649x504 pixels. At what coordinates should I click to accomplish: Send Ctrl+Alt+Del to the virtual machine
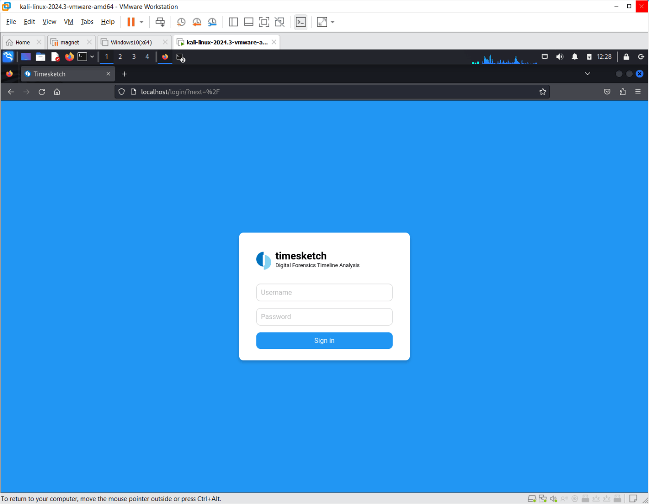pos(160,22)
